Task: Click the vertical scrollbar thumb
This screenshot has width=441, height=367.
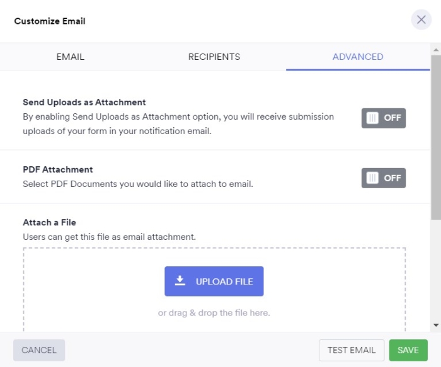Action: pos(436,135)
